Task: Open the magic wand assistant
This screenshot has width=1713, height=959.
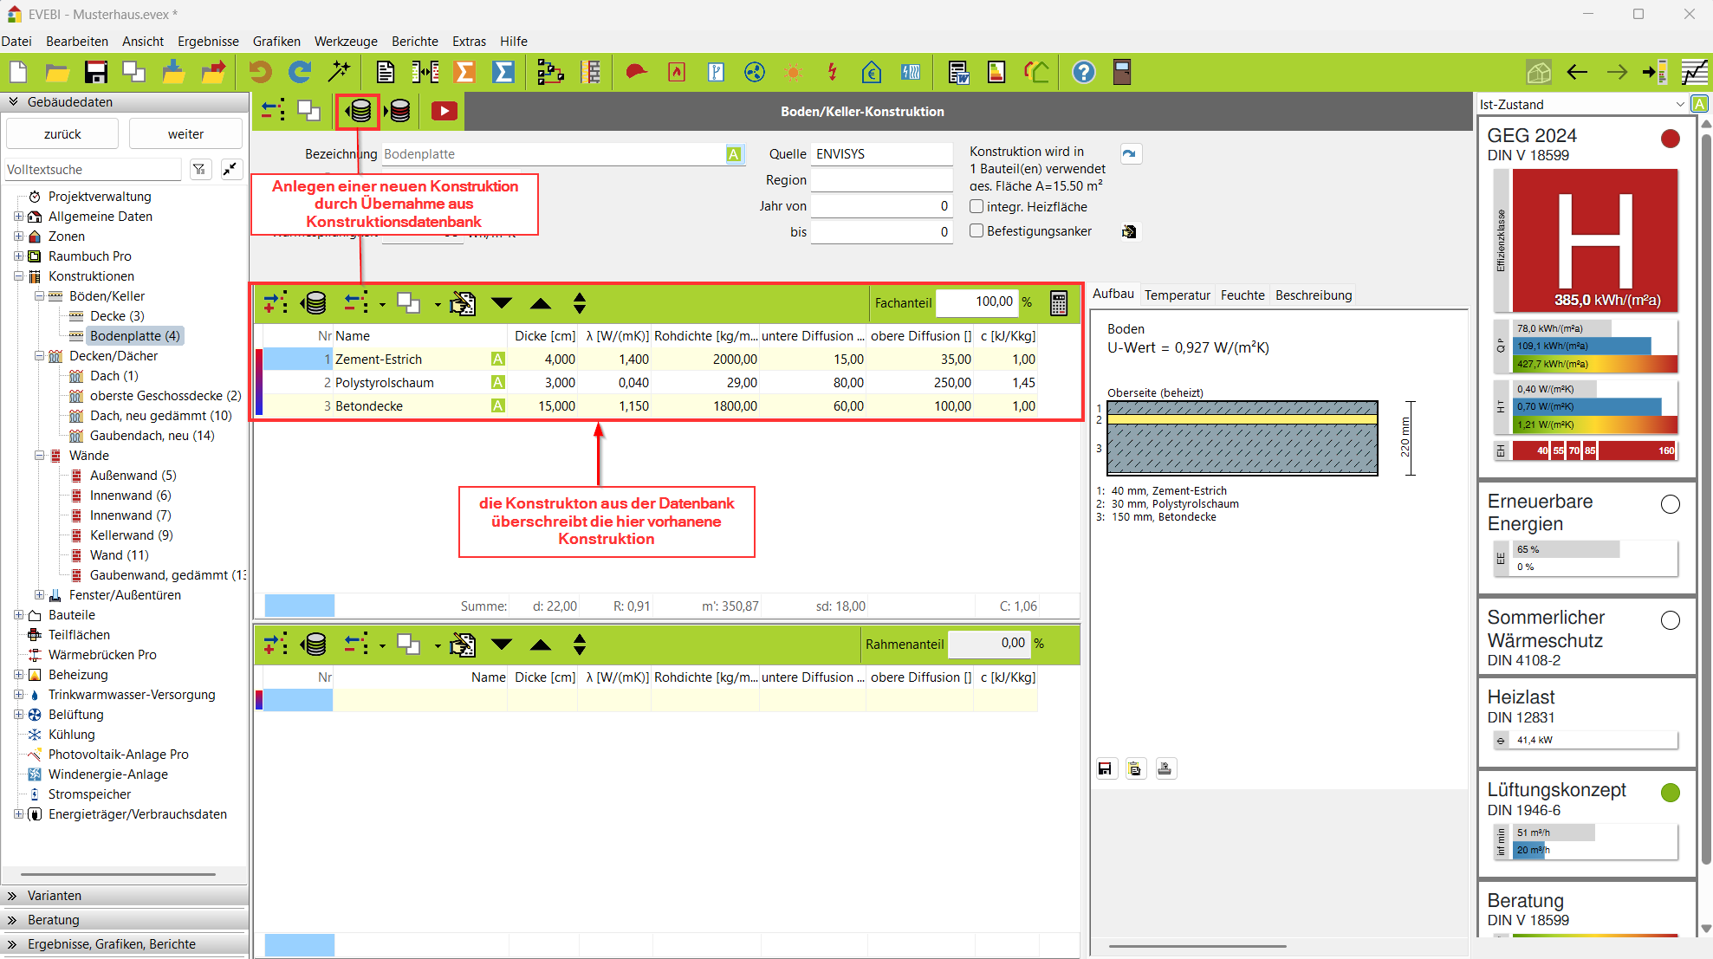Action: point(340,73)
